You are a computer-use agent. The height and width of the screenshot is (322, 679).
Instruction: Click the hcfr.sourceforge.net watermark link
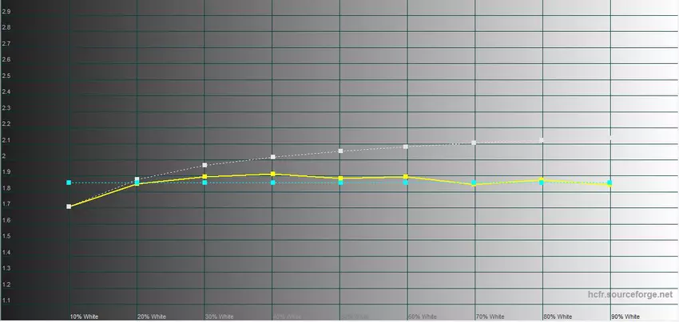629,295
